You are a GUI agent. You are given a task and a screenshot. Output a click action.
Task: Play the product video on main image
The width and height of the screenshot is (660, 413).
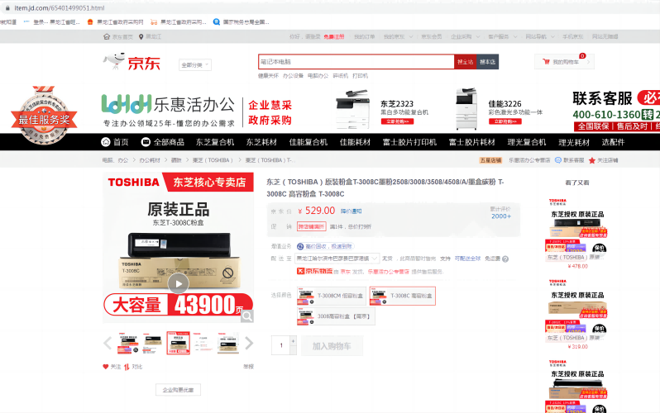(179, 284)
